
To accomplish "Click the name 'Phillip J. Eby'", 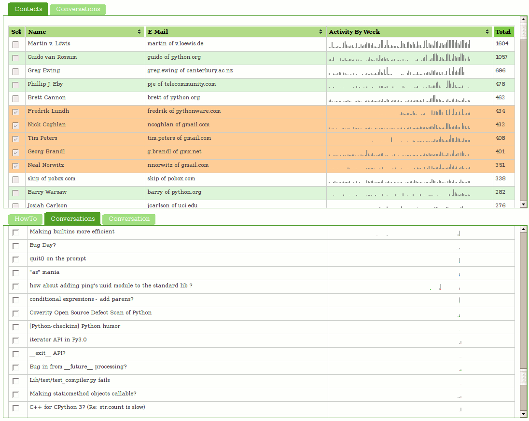I will (45, 84).
